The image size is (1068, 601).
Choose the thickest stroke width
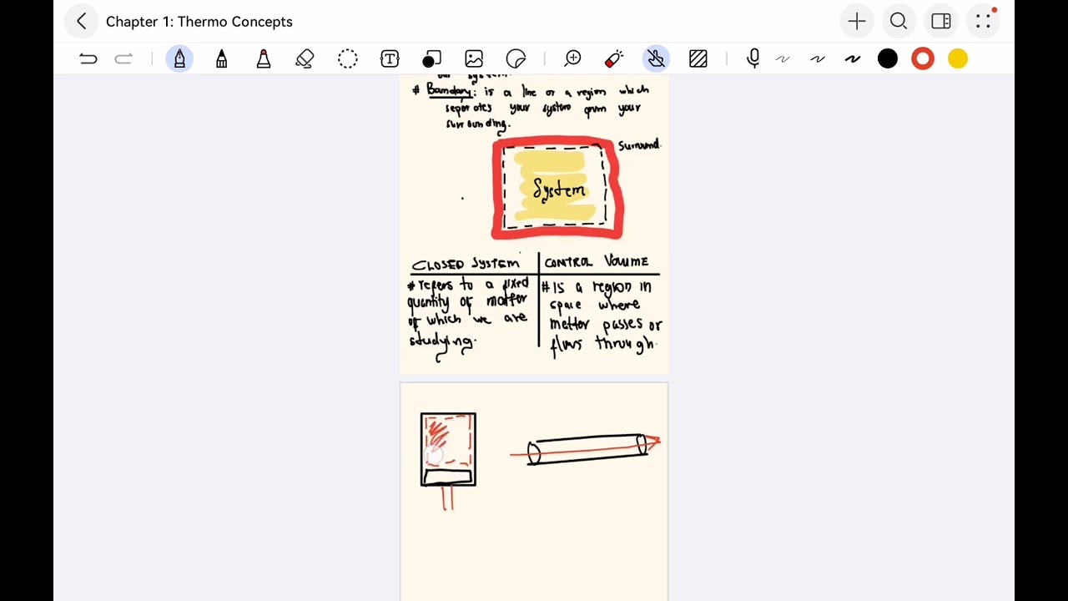[852, 58]
